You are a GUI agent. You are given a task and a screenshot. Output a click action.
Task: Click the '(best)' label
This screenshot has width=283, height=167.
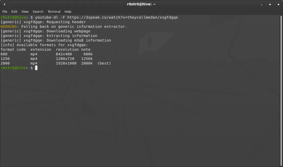click(x=104, y=63)
